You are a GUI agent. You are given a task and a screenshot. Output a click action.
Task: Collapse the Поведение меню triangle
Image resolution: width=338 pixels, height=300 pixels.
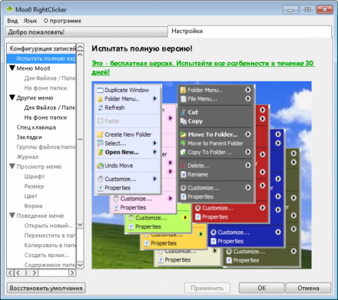pos(12,216)
